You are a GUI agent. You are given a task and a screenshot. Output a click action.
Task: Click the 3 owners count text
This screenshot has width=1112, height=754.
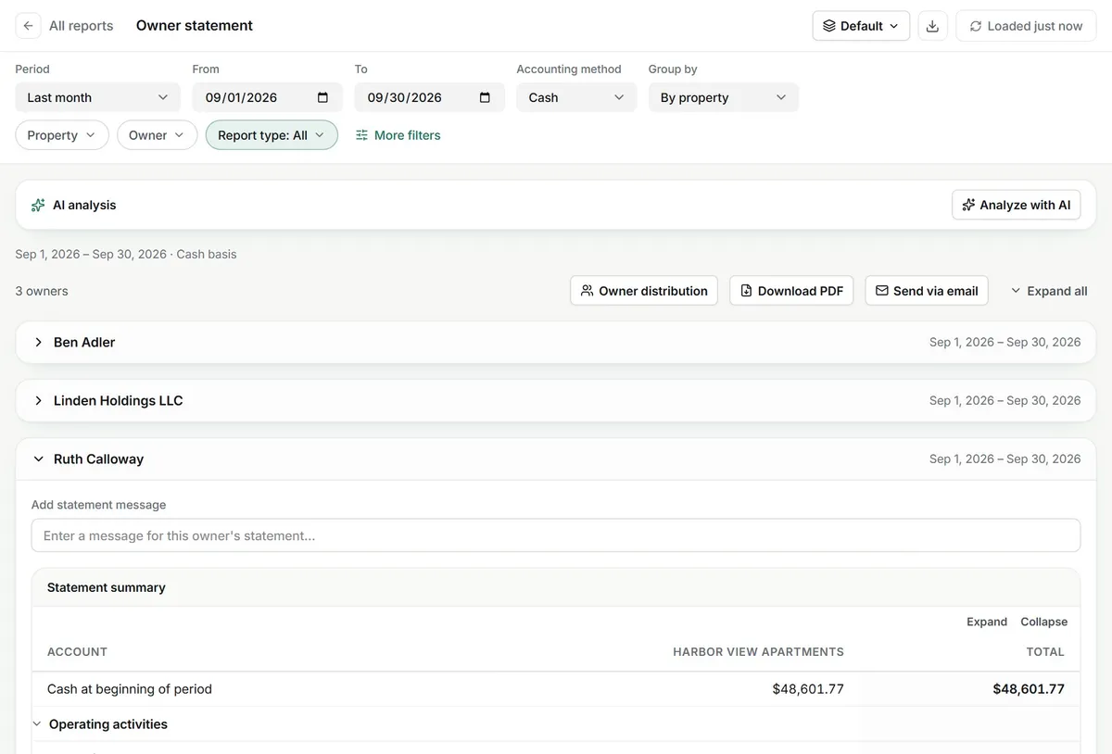[x=42, y=291]
